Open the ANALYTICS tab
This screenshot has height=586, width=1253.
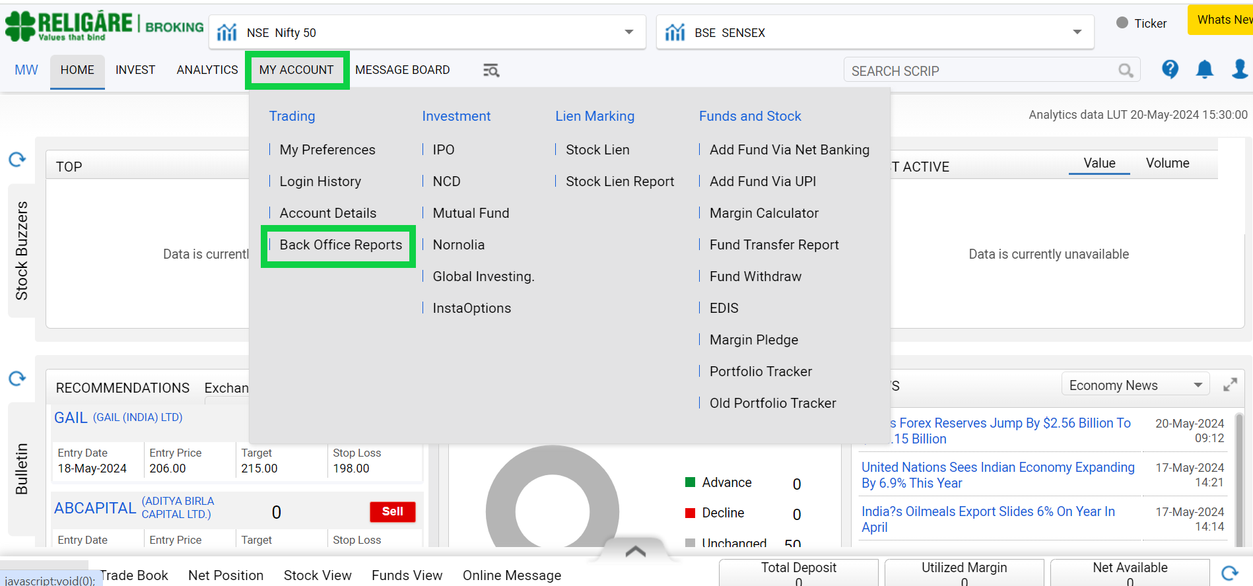(207, 70)
